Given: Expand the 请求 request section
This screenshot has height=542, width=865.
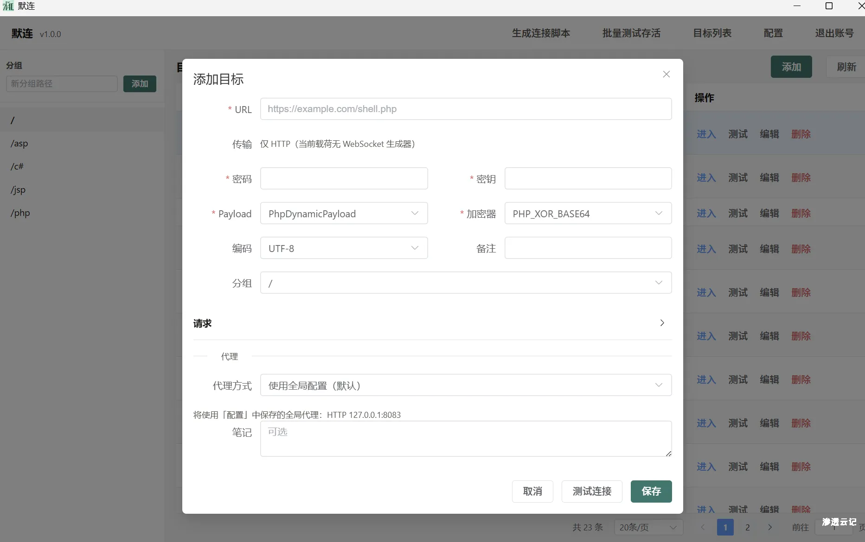Looking at the screenshot, I should pos(662,323).
